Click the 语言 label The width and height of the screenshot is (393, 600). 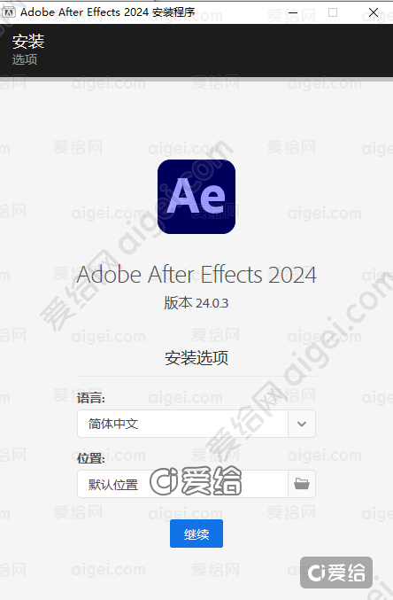pyautogui.click(x=91, y=398)
